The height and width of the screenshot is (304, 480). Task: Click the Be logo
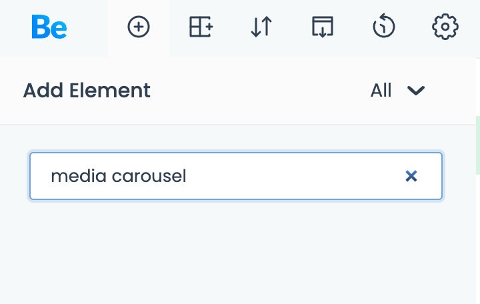[49, 27]
